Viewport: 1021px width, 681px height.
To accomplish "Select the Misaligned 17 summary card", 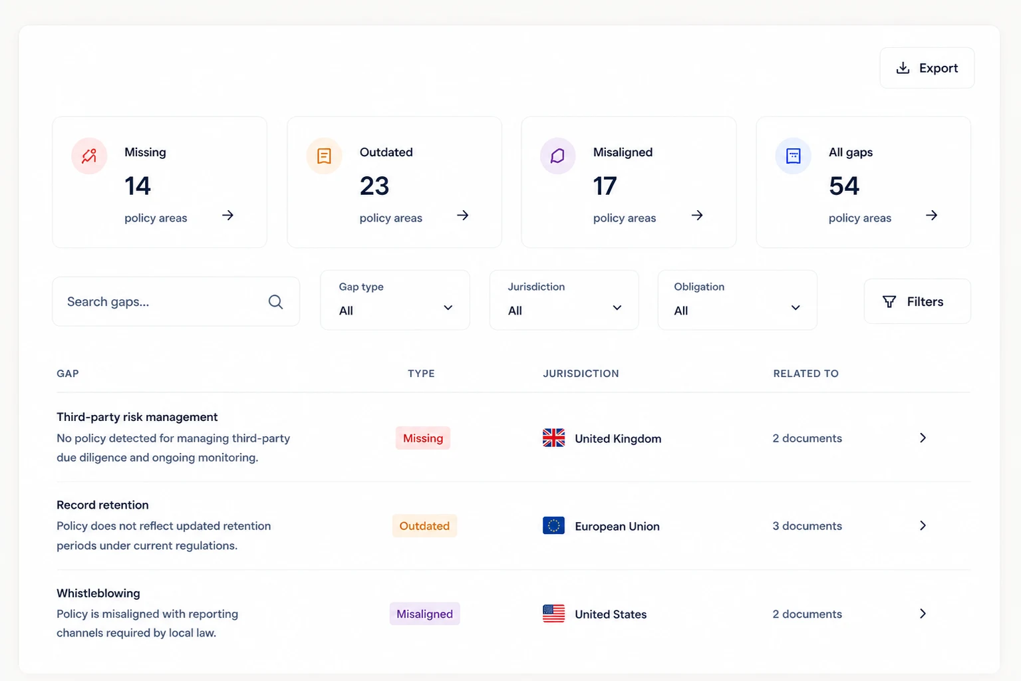I will point(629,182).
